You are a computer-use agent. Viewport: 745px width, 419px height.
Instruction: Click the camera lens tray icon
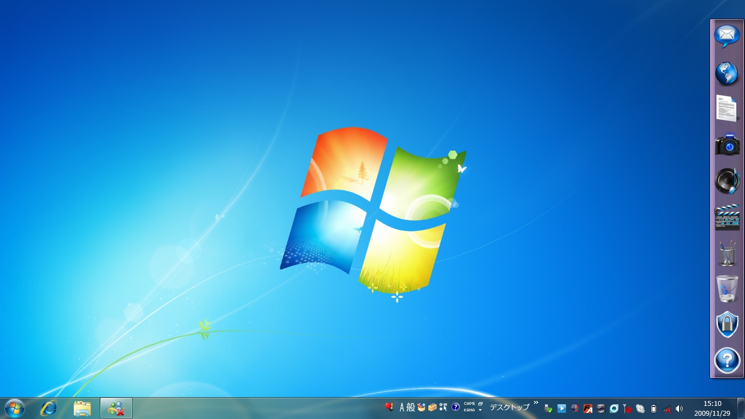click(601, 408)
